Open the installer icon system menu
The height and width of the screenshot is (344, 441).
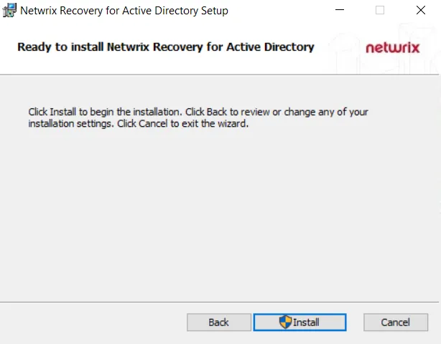9,10
